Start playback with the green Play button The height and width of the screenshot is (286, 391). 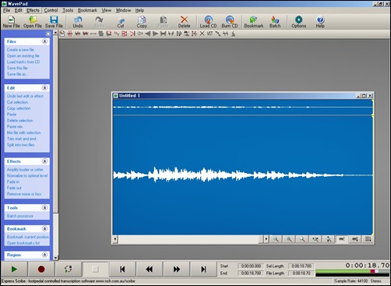pyautogui.click(x=14, y=269)
